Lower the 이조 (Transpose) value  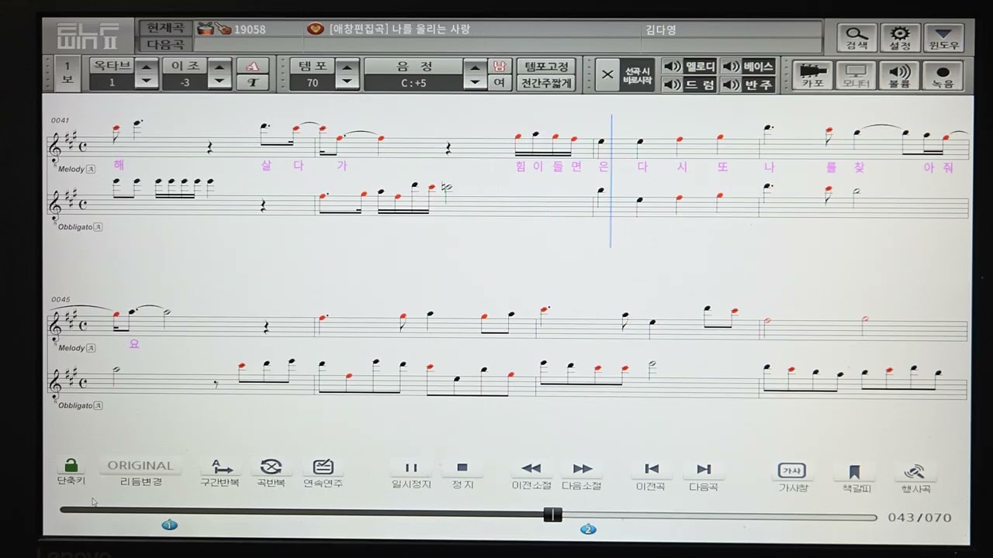pos(220,81)
